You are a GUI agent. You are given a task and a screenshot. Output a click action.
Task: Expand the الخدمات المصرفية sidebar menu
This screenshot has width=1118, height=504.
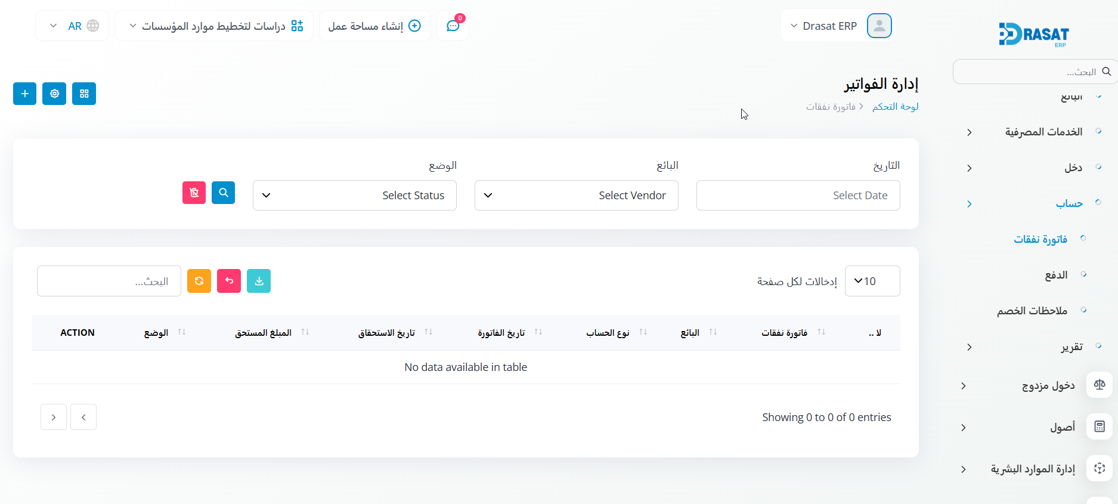coord(1043,132)
